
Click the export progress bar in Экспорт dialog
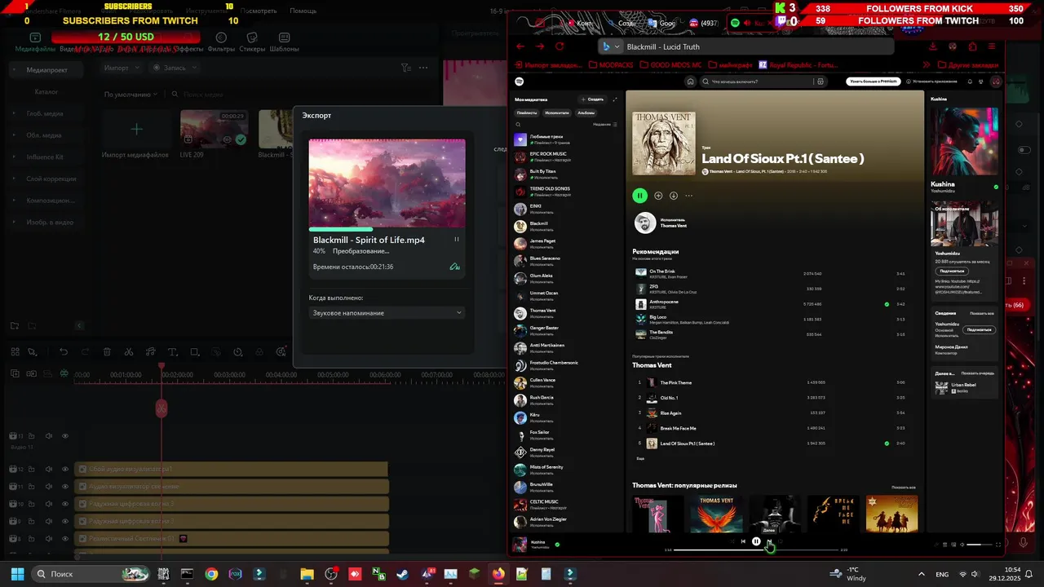(387, 230)
